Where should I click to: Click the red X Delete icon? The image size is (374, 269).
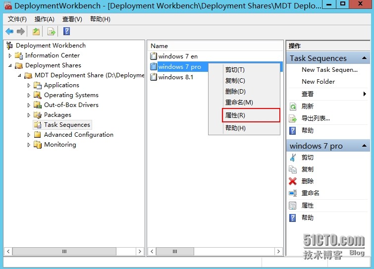click(293, 181)
